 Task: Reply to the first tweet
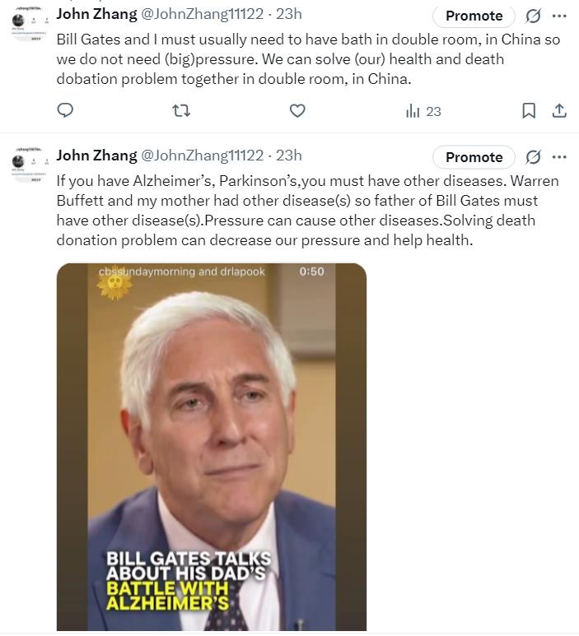pyautogui.click(x=65, y=111)
